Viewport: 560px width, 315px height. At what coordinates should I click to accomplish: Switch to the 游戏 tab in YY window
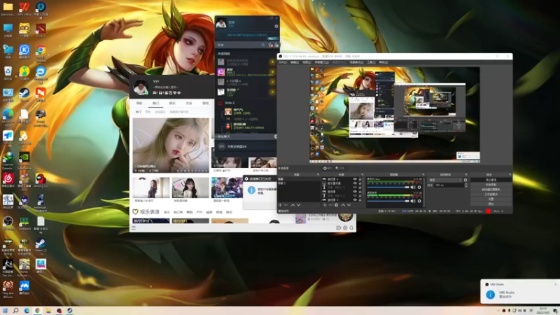click(x=205, y=103)
